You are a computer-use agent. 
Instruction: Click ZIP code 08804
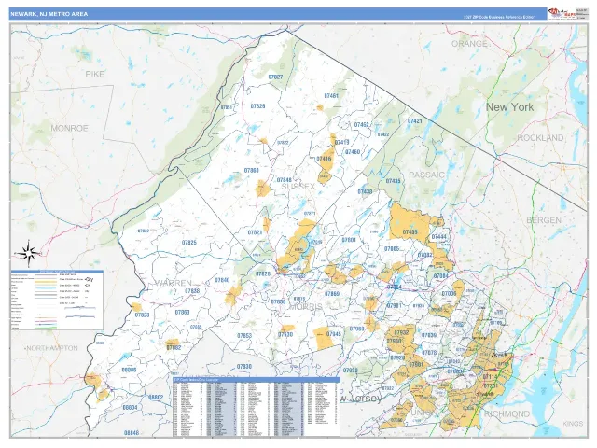coord(130,407)
